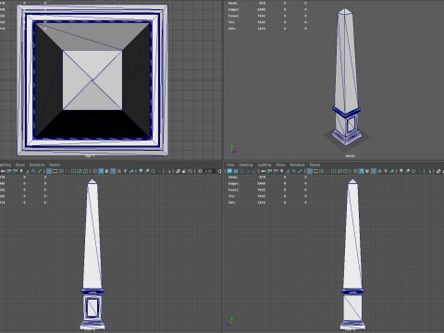The height and width of the screenshot is (333, 444).
Task: Select Grease Pencil icon in bottom-right panel toolbar
Action: point(300,171)
